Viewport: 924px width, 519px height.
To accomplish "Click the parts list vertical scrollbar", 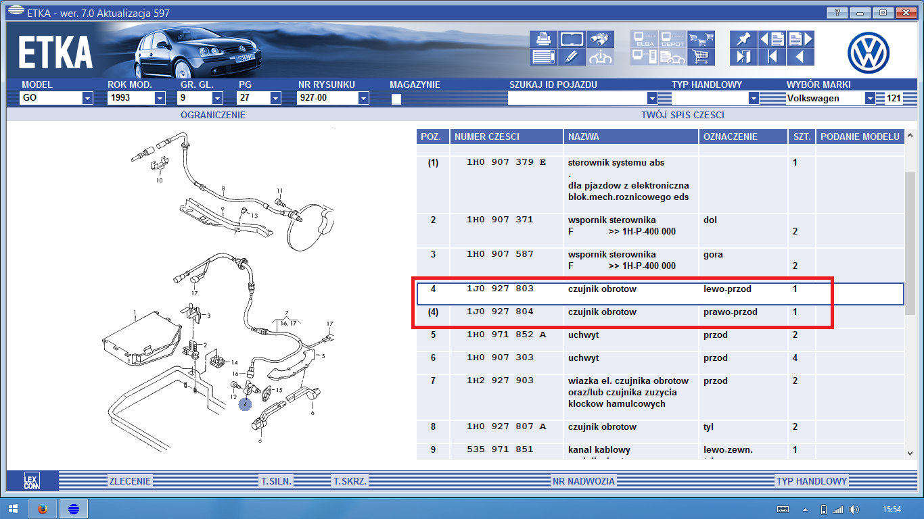I will (x=910, y=304).
